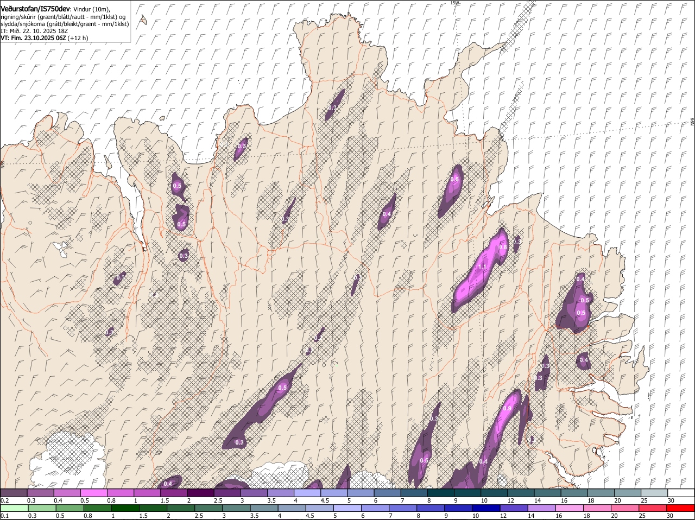
Task: Click the valid time line 'VT: Fim. 23.10.2025 06Z'
Action: (34, 38)
